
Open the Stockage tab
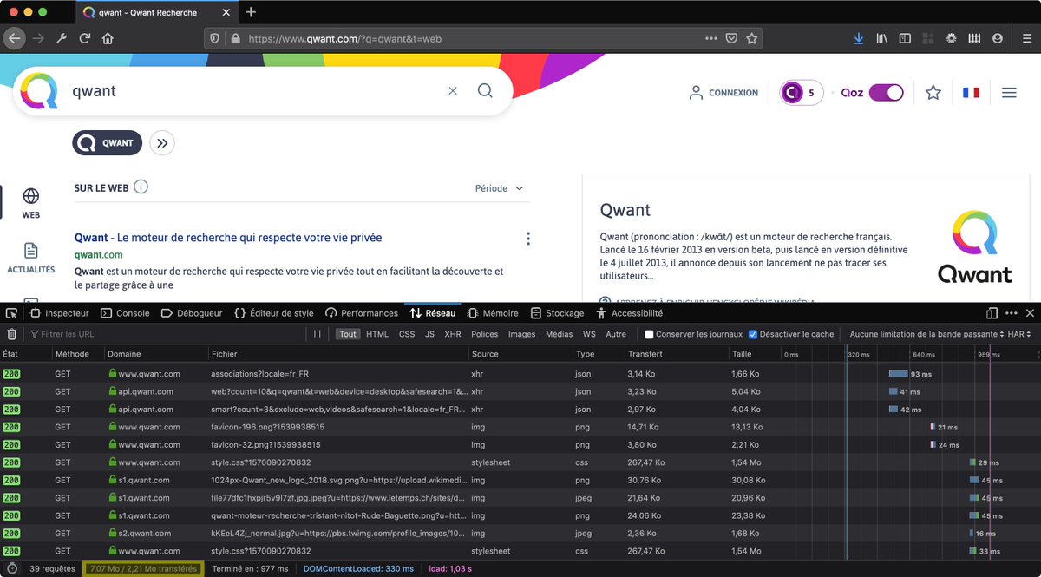[557, 313]
